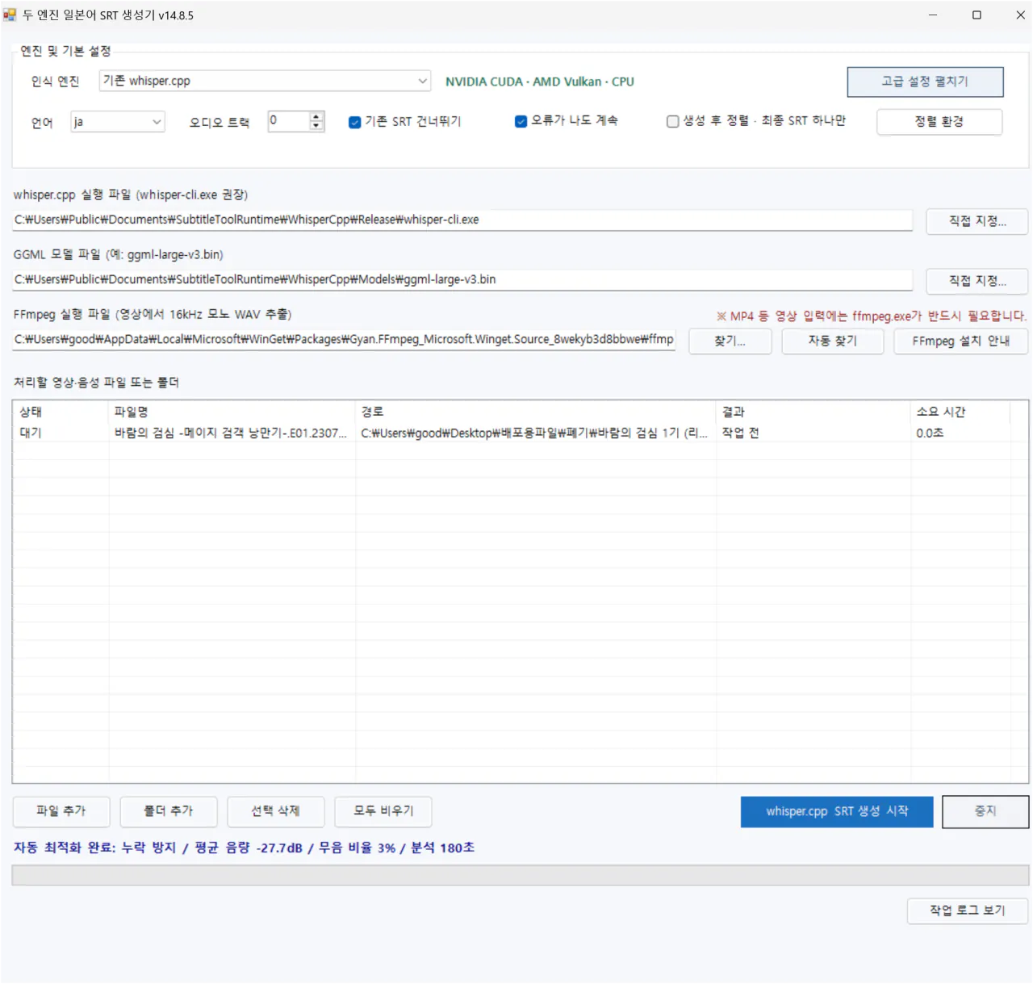Open FFmpeg 설치 안내 guide
The height and width of the screenshot is (984, 1033).
(961, 341)
